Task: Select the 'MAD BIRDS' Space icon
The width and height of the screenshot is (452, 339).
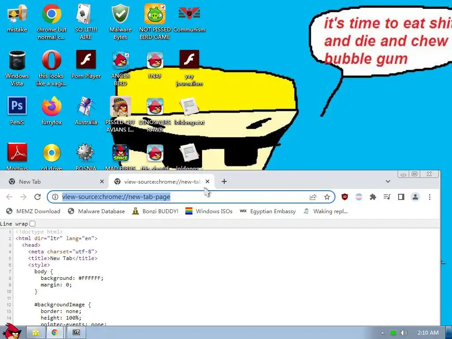Action: point(120,156)
